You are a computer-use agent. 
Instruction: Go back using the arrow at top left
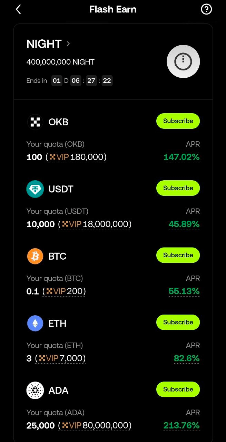pyautogui.click(x=18, y=9)
